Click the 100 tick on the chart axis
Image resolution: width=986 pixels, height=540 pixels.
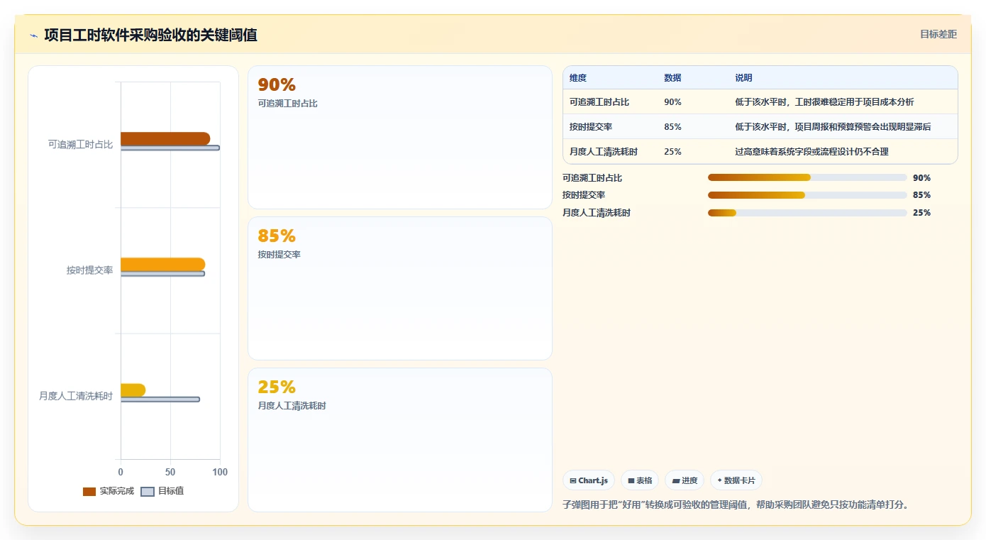tap(220, 472)
